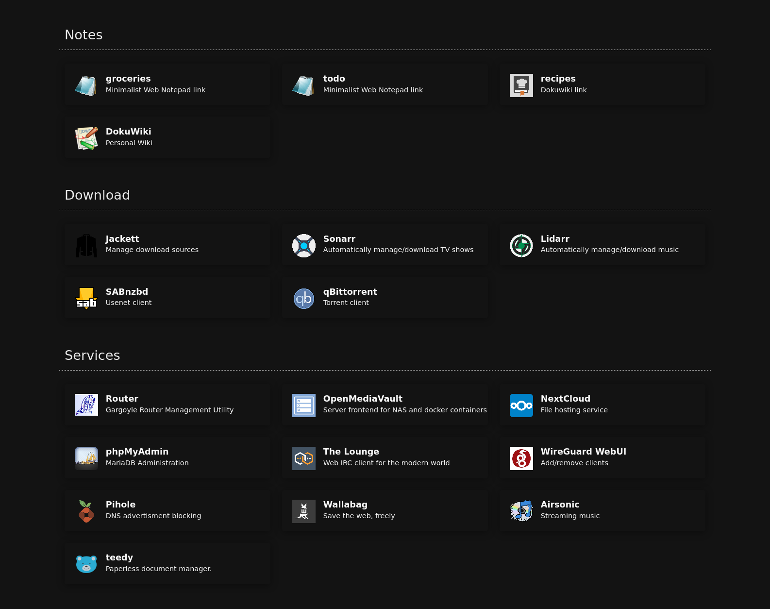
Task: Click the SABnzbd yellow arrow icon
Action: coord(86,299)
